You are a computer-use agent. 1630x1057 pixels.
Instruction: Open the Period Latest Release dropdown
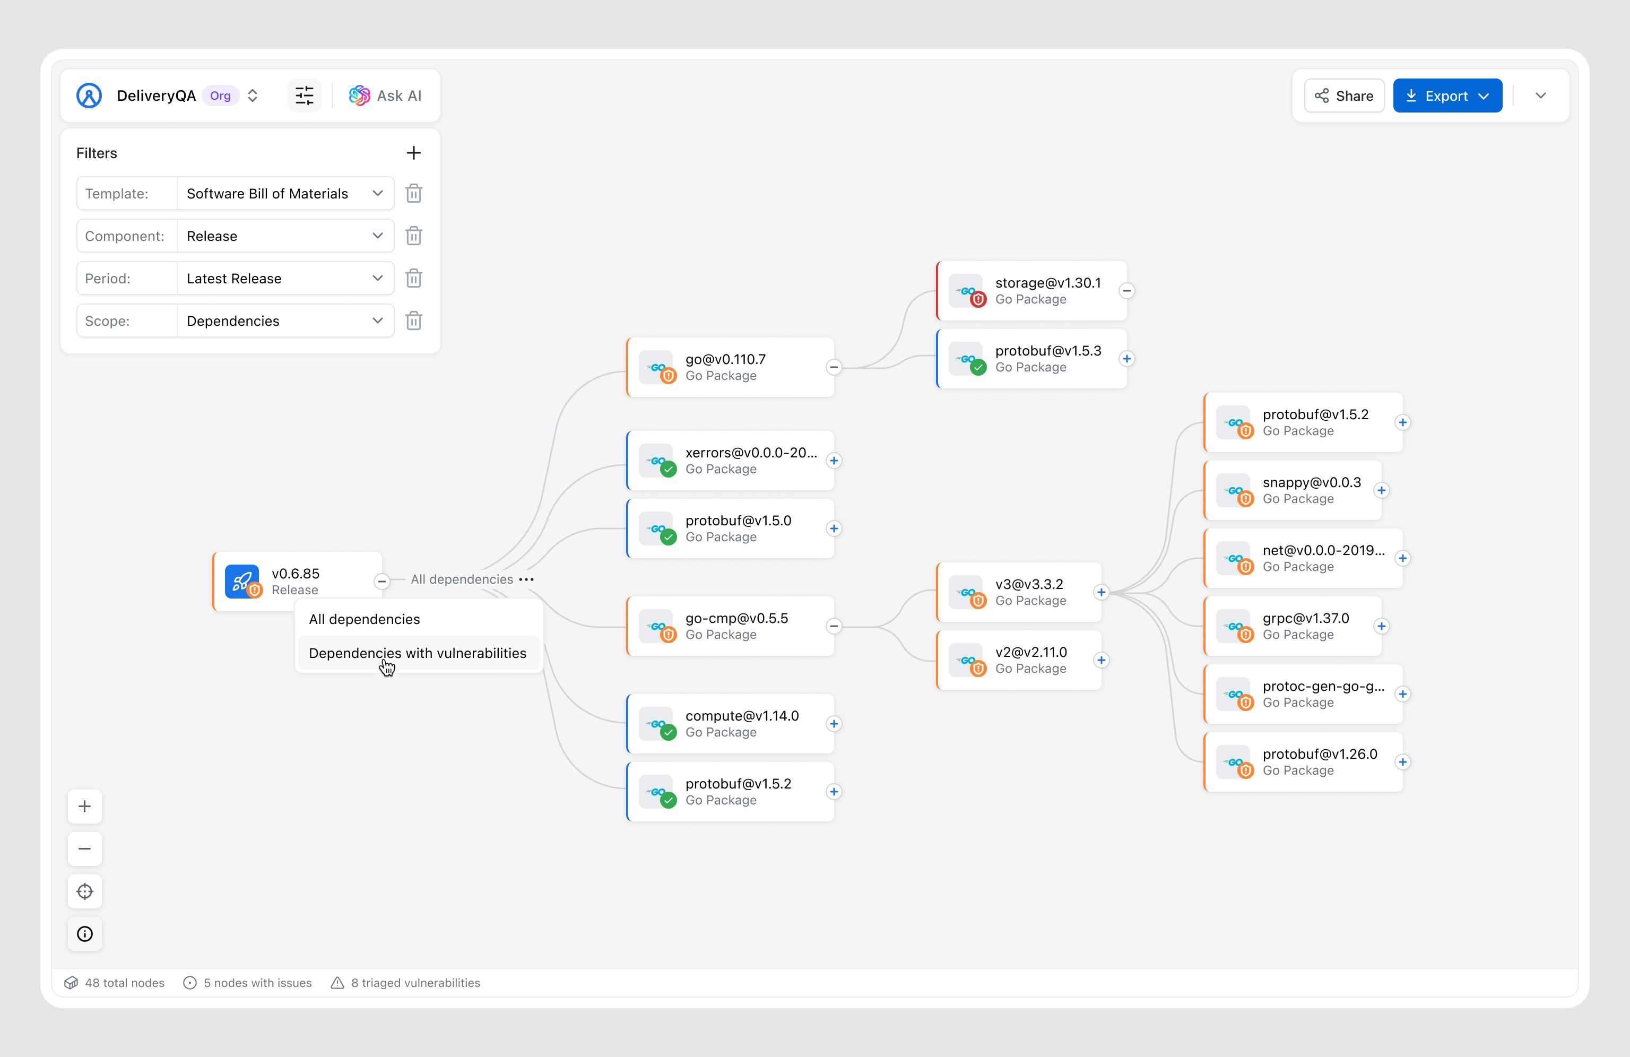285,279
